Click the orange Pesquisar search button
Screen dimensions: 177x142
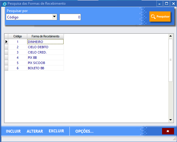click(x=160, y=17)
